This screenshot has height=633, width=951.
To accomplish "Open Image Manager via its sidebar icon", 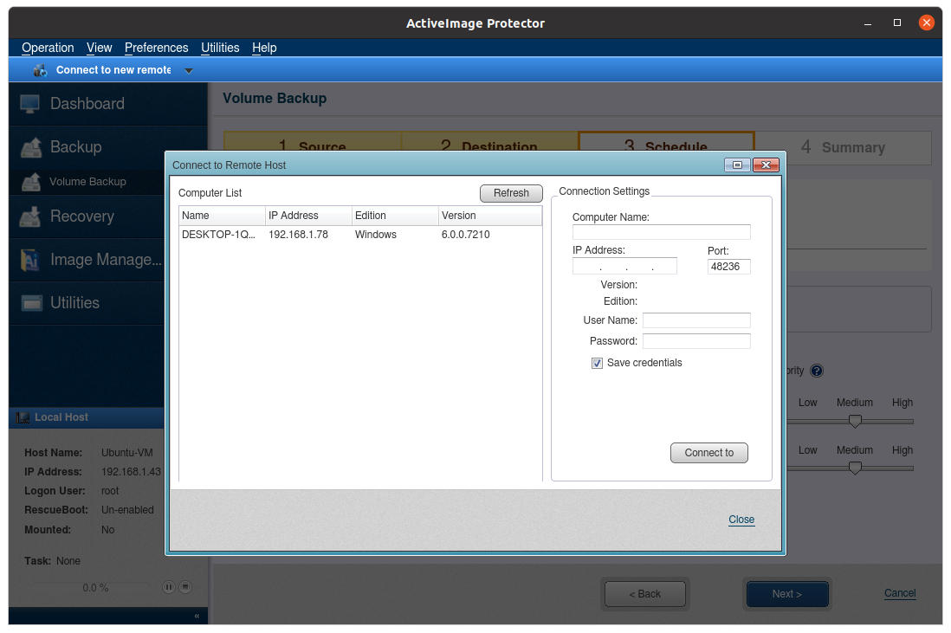I will [x=30, y=260].
